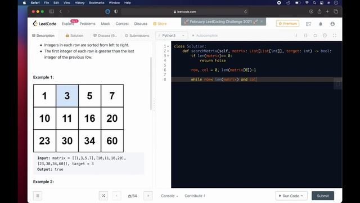Expand the Console panel
Image resolution: width=360 pixels, height=203 pixels.
[x=169, y=196]
